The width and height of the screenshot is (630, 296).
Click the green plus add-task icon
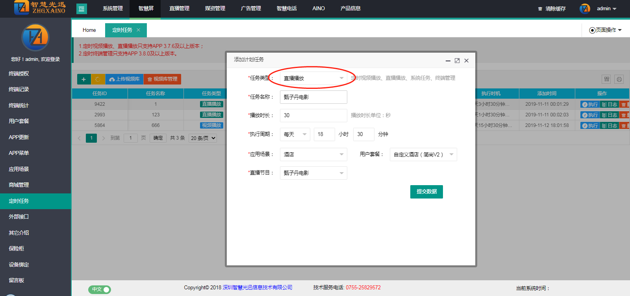[83, 79]
